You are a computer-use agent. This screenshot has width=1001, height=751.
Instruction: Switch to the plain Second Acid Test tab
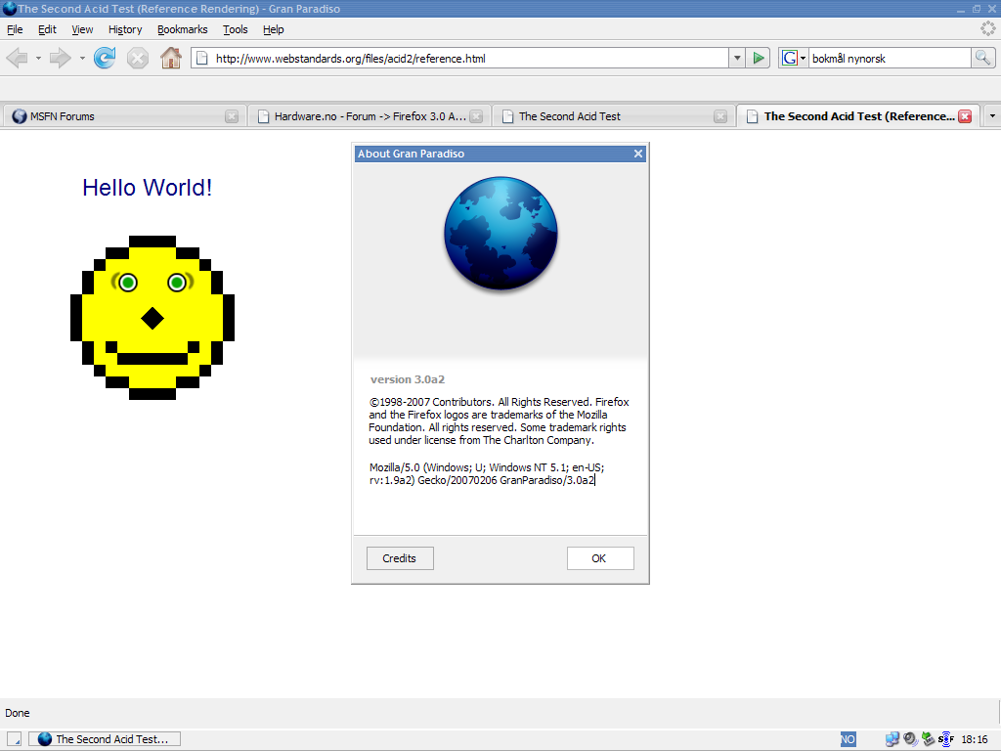(x=614, y=116)
